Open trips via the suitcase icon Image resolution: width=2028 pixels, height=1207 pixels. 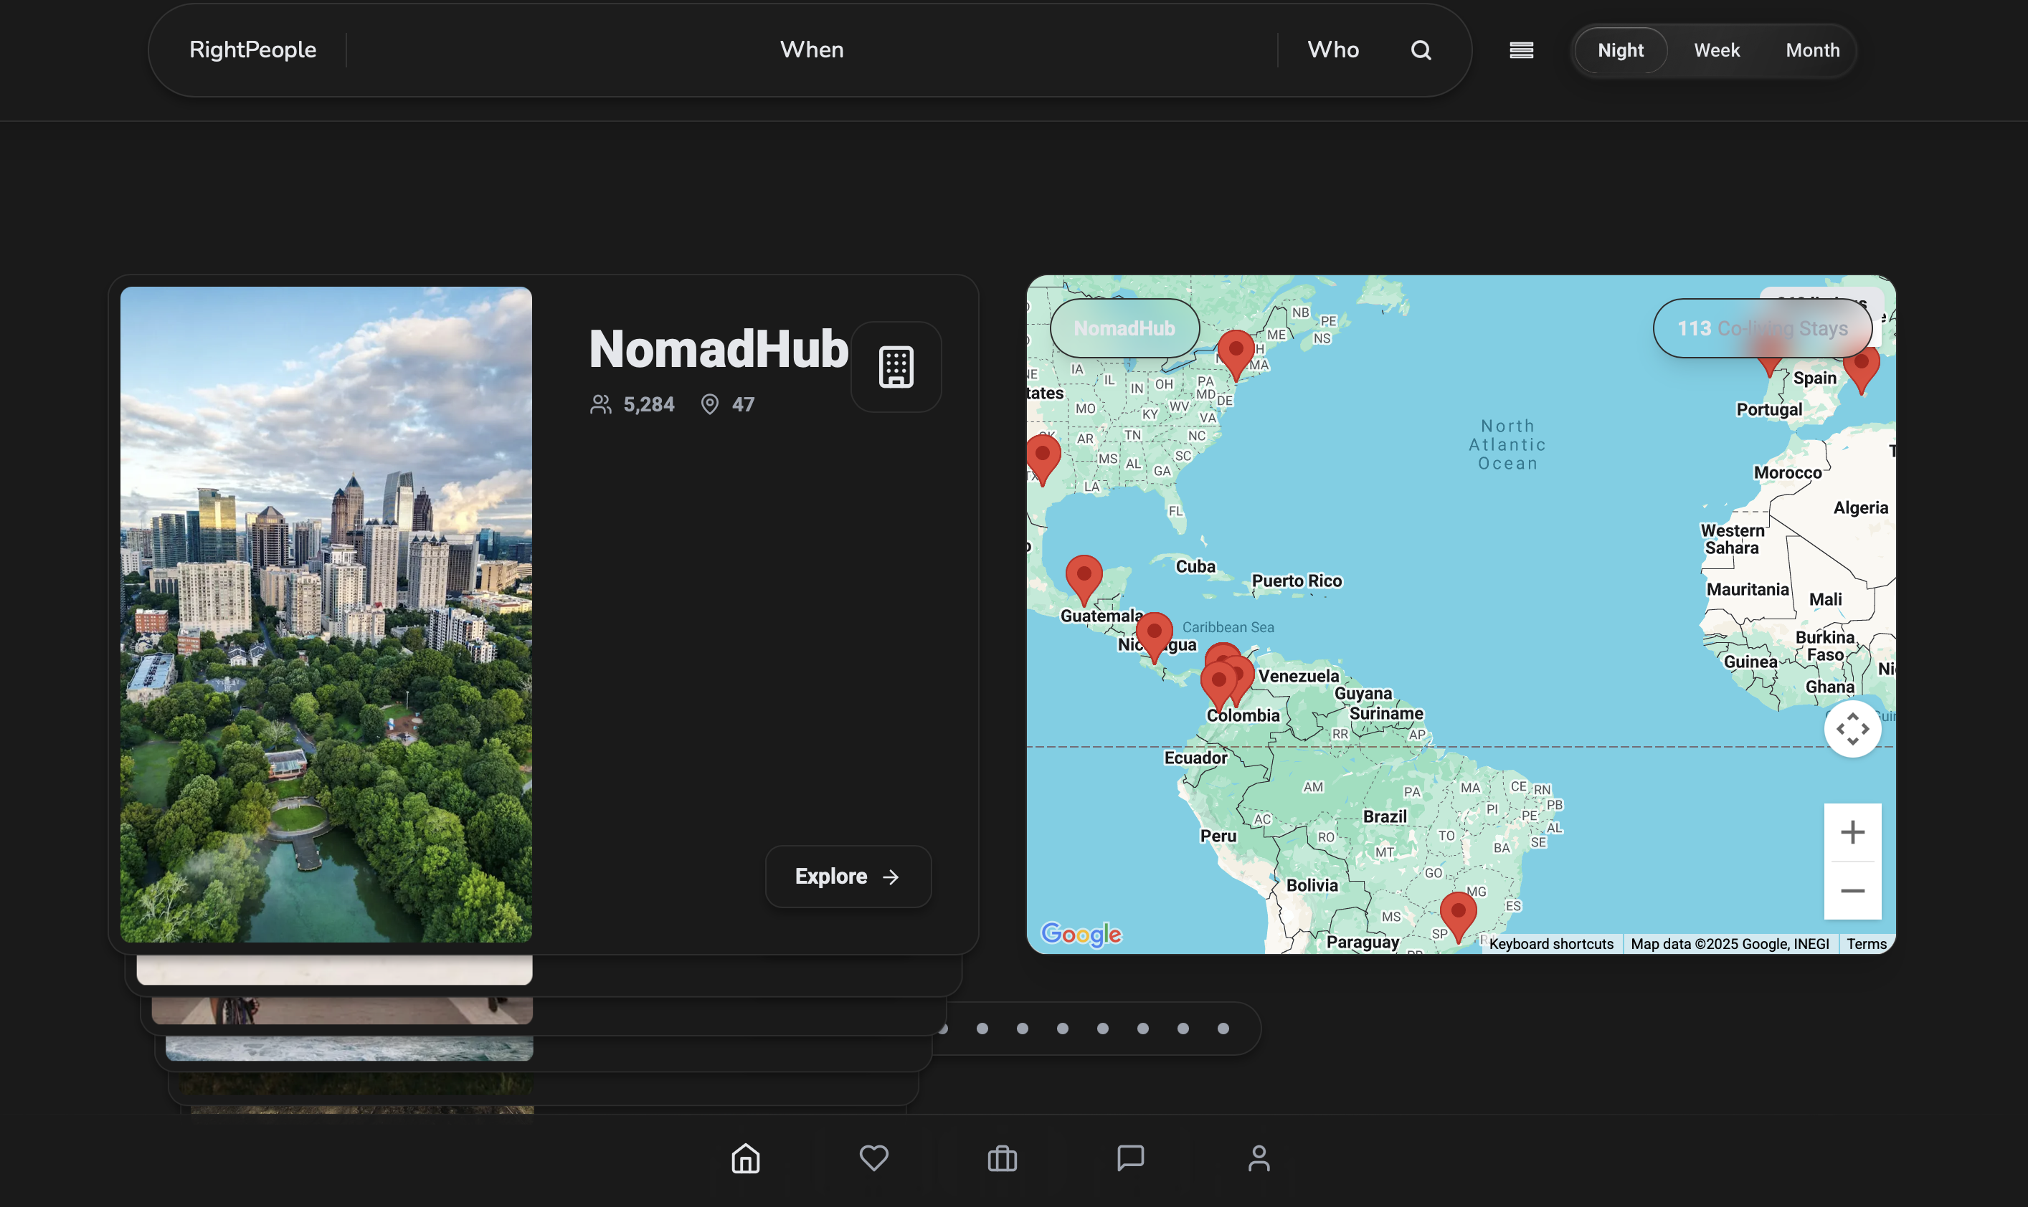[1002, 1158]
